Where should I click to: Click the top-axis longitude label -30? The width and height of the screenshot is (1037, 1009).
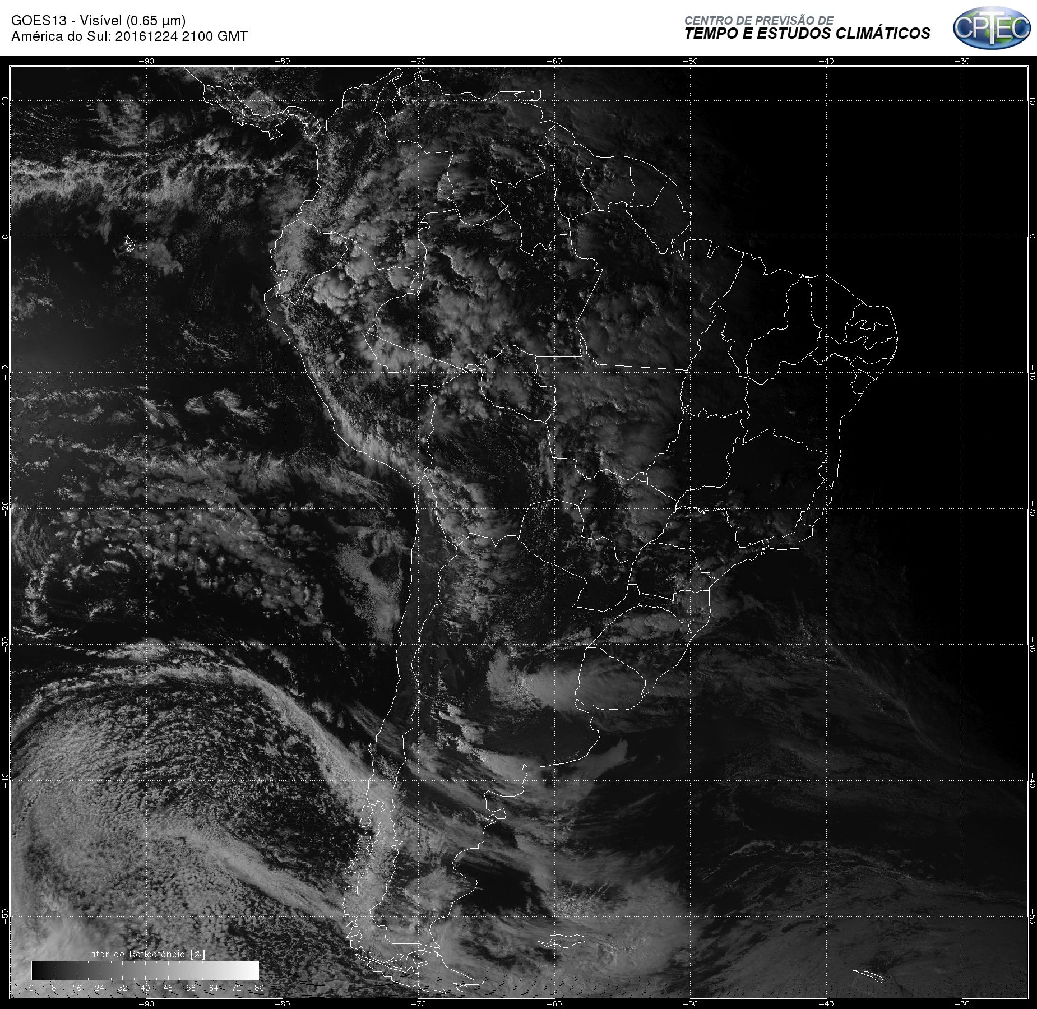pyautogui.click(x=961, y=61)
